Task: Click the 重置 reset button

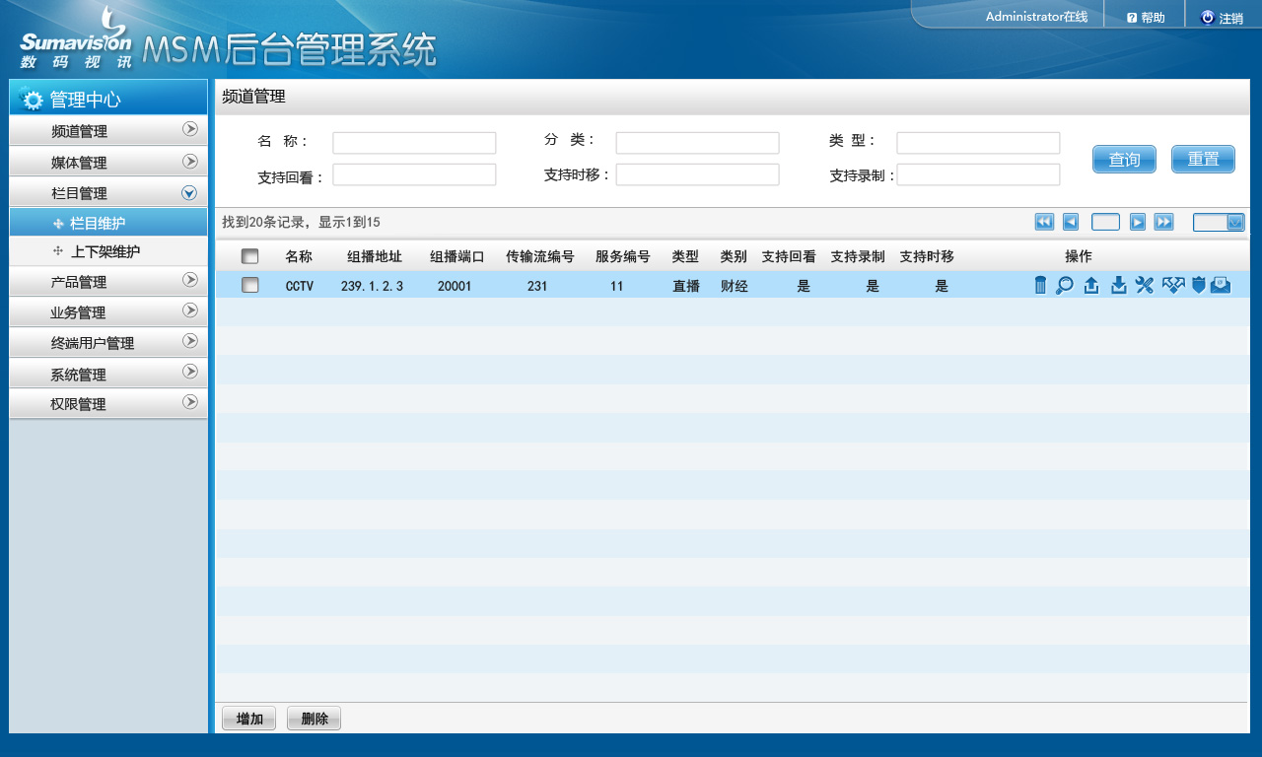Action: click(1203, 159)
